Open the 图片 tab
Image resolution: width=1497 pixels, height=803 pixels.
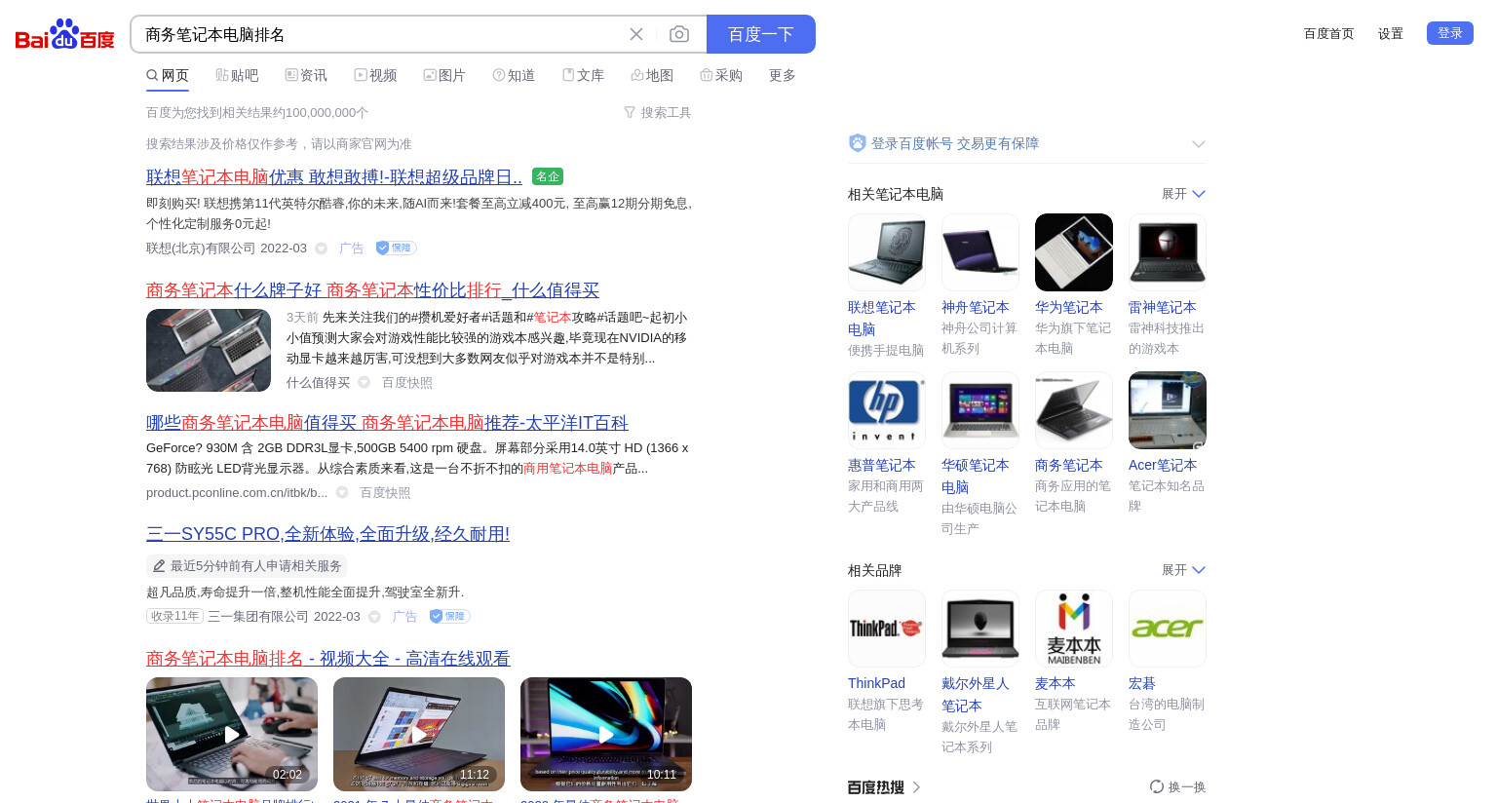pyautogui.click(x=444, y=75)
